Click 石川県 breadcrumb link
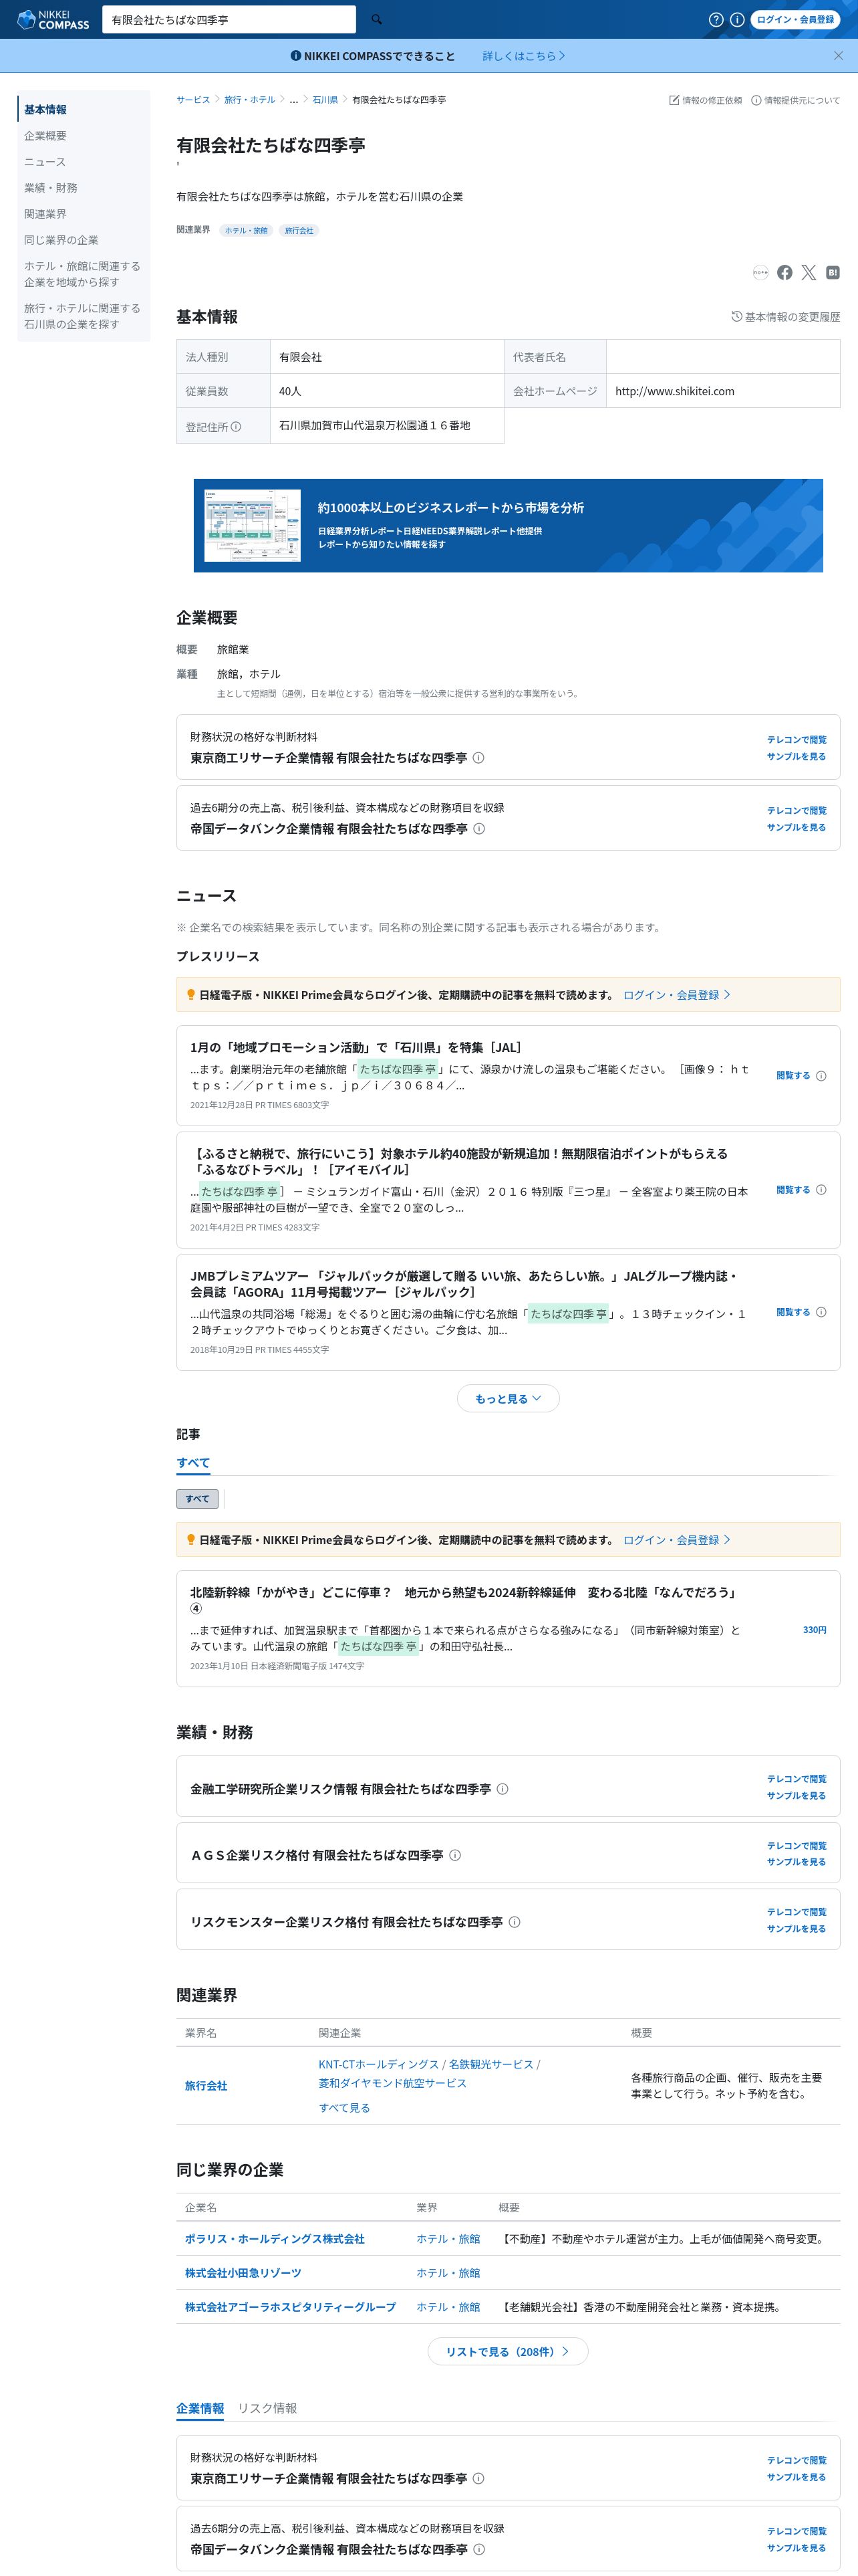This screenshot has width=858, height=2576. [325, 100]
